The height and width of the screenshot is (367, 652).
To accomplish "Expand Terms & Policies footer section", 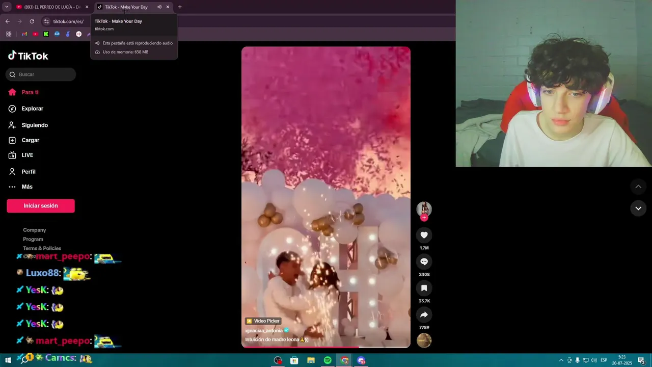I will coord(42,248).
